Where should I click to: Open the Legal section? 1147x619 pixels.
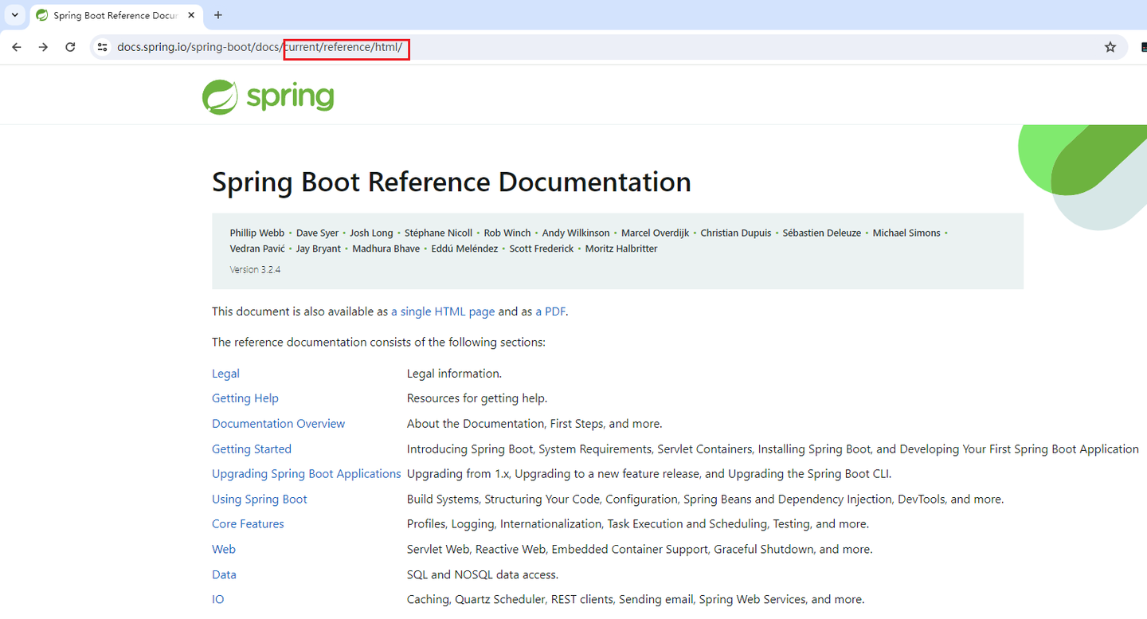click(x=225, y=373)
